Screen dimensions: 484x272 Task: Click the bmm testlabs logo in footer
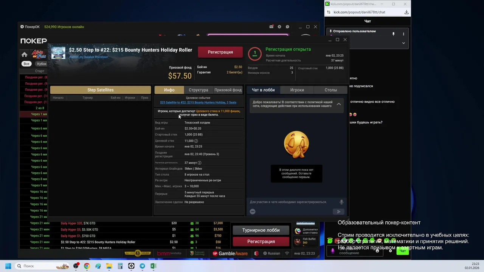[169, 253]
